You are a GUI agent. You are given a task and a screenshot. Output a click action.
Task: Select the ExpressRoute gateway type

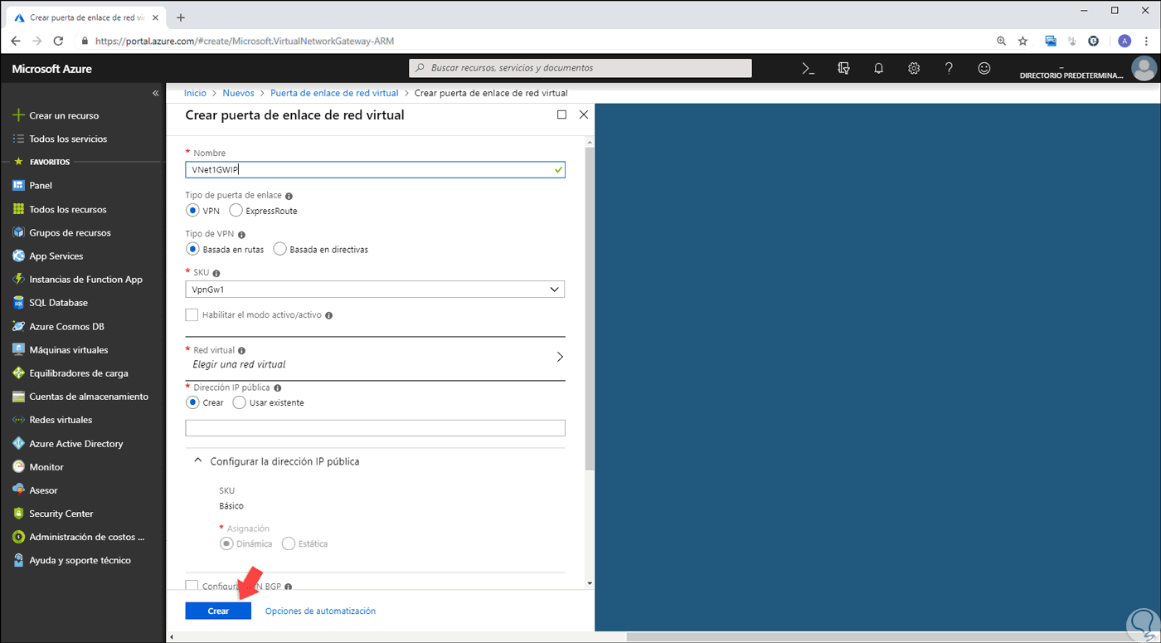tap(236, 211)
